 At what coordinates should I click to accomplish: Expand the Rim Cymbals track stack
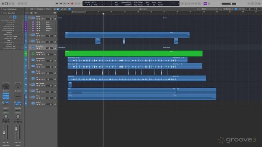tap(30, 85)
